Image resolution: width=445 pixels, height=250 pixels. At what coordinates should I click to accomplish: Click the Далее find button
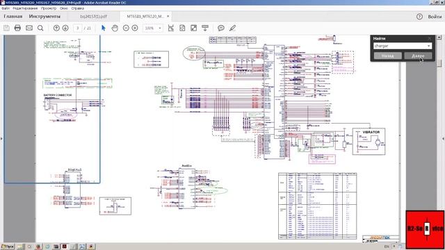(x=418, y=56)
